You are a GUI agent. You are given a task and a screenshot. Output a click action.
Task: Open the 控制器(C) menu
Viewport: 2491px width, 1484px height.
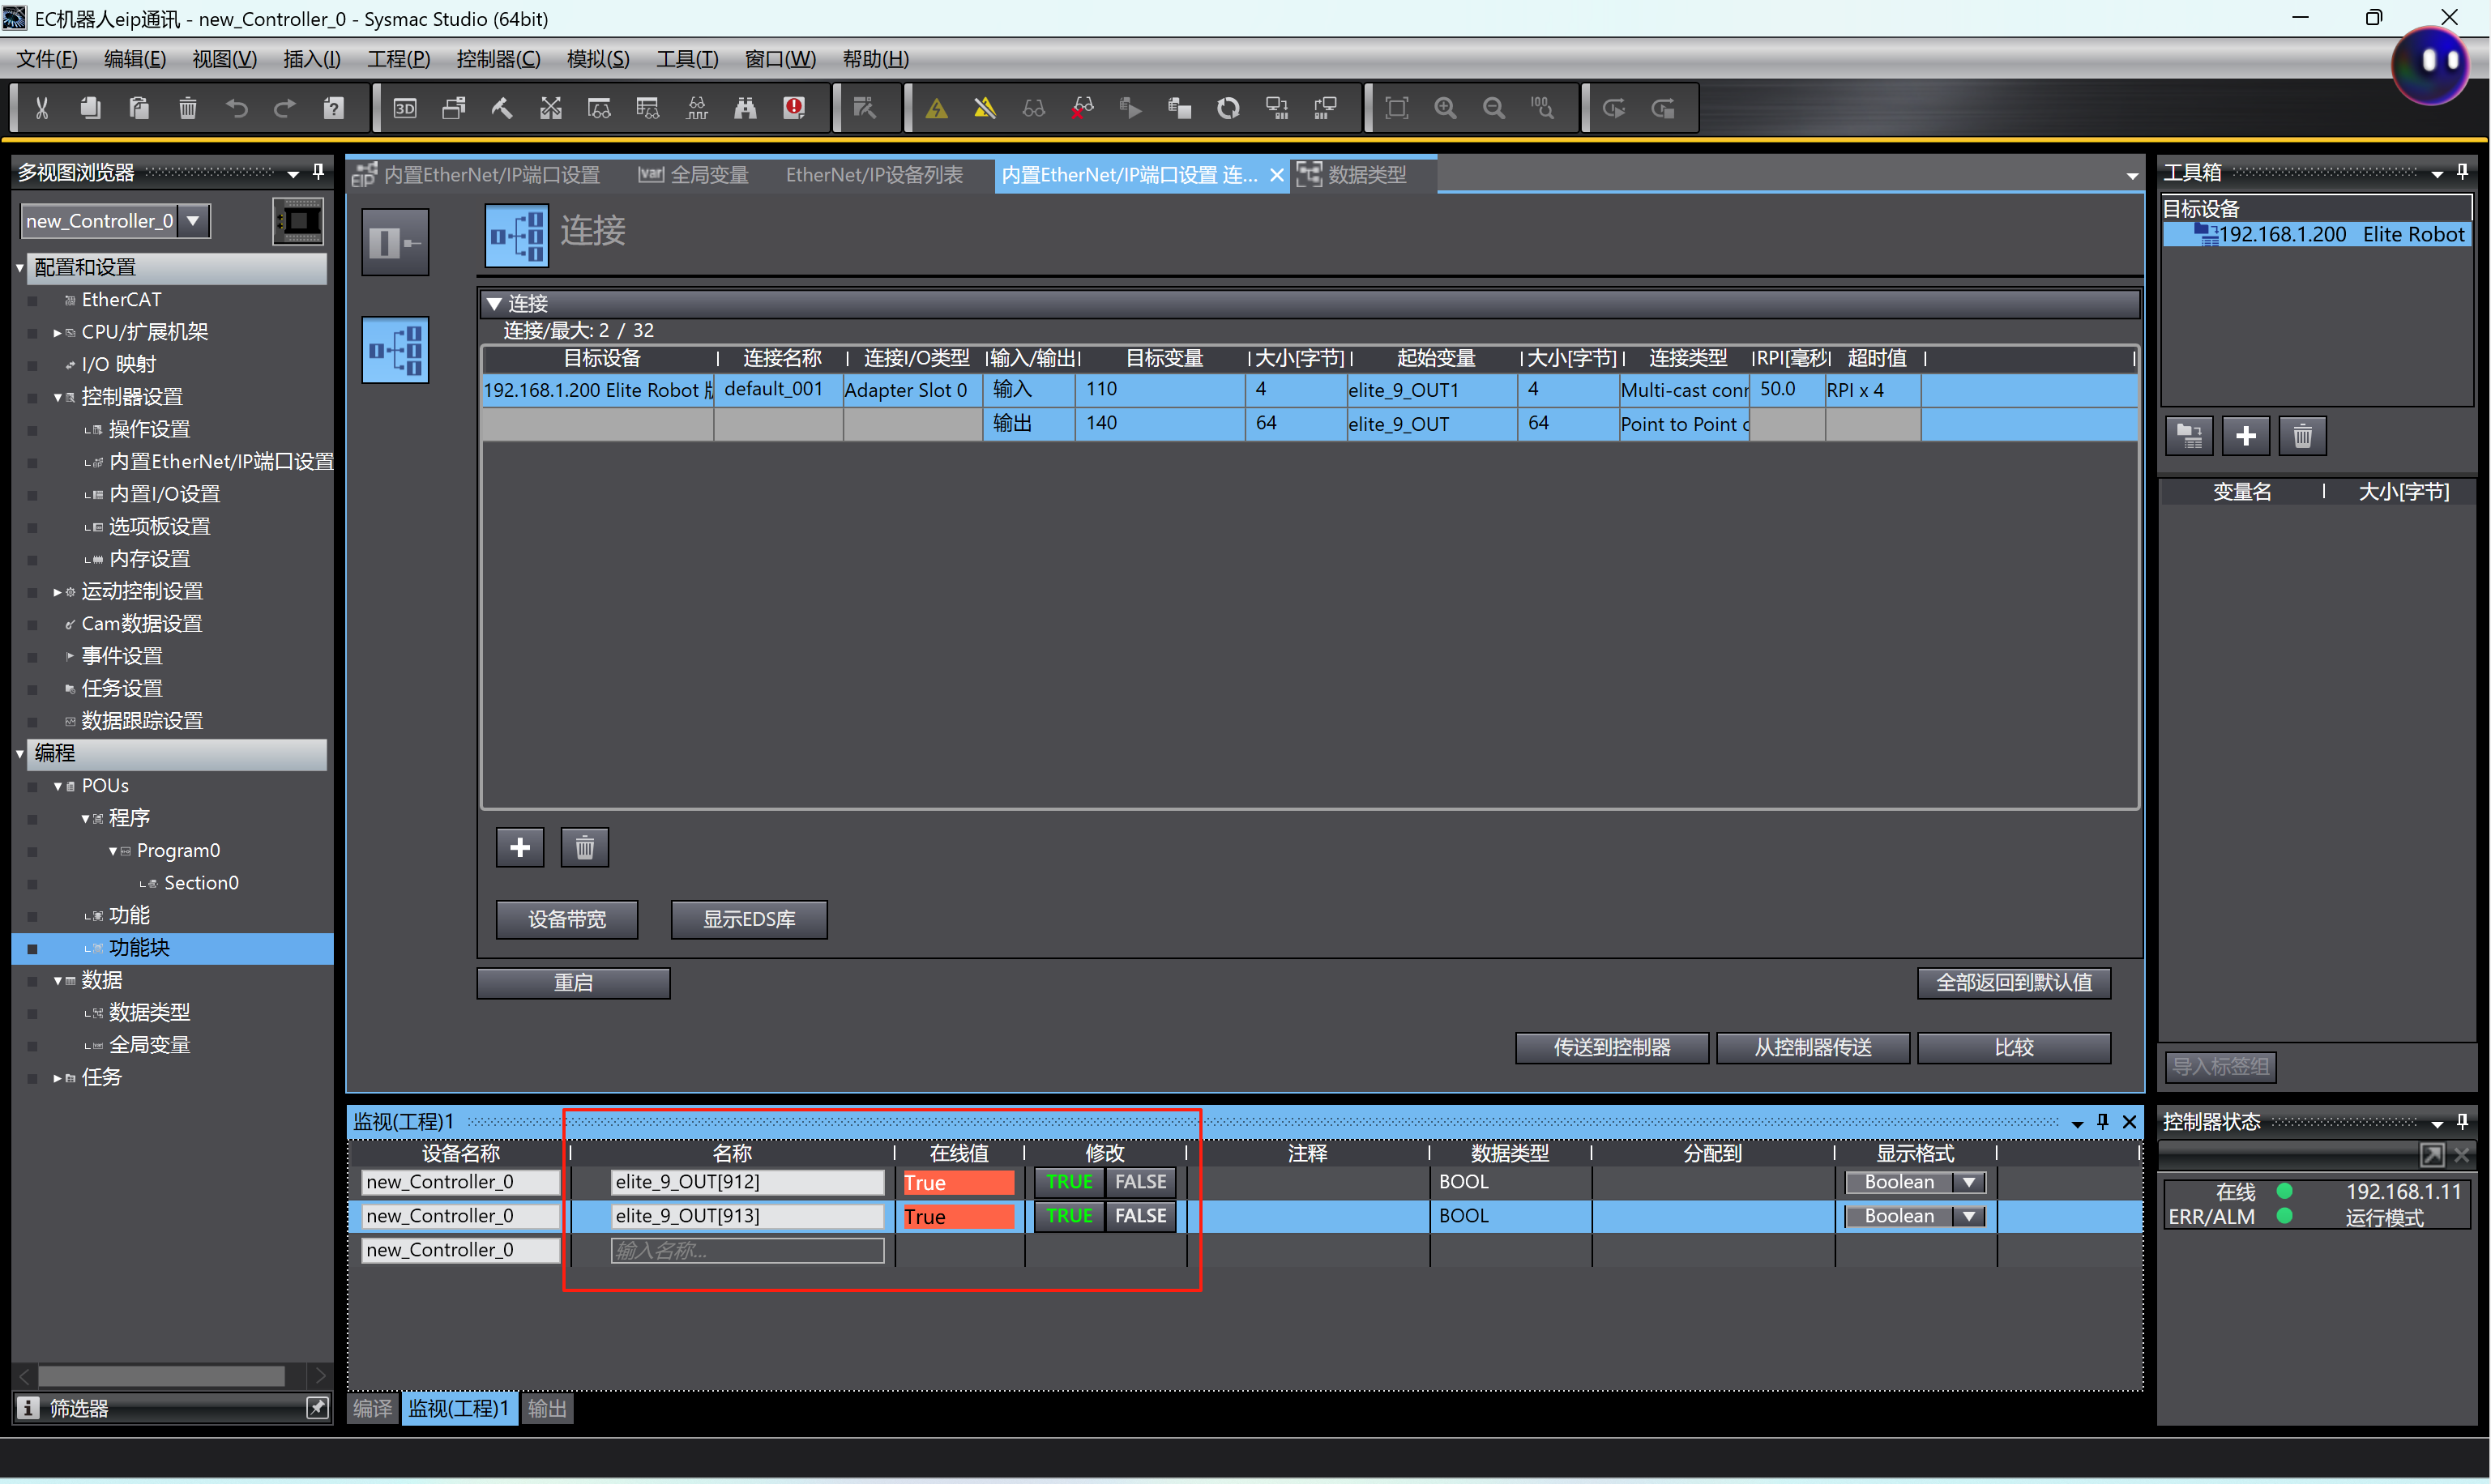[498, 59]
